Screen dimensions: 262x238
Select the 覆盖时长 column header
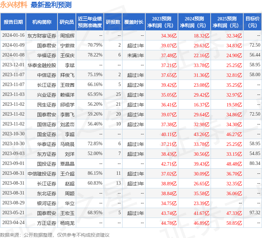(134, 22)
